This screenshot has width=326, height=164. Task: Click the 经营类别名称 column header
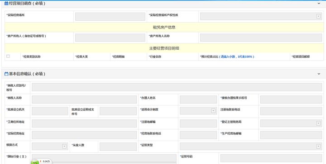click(31, 56)
